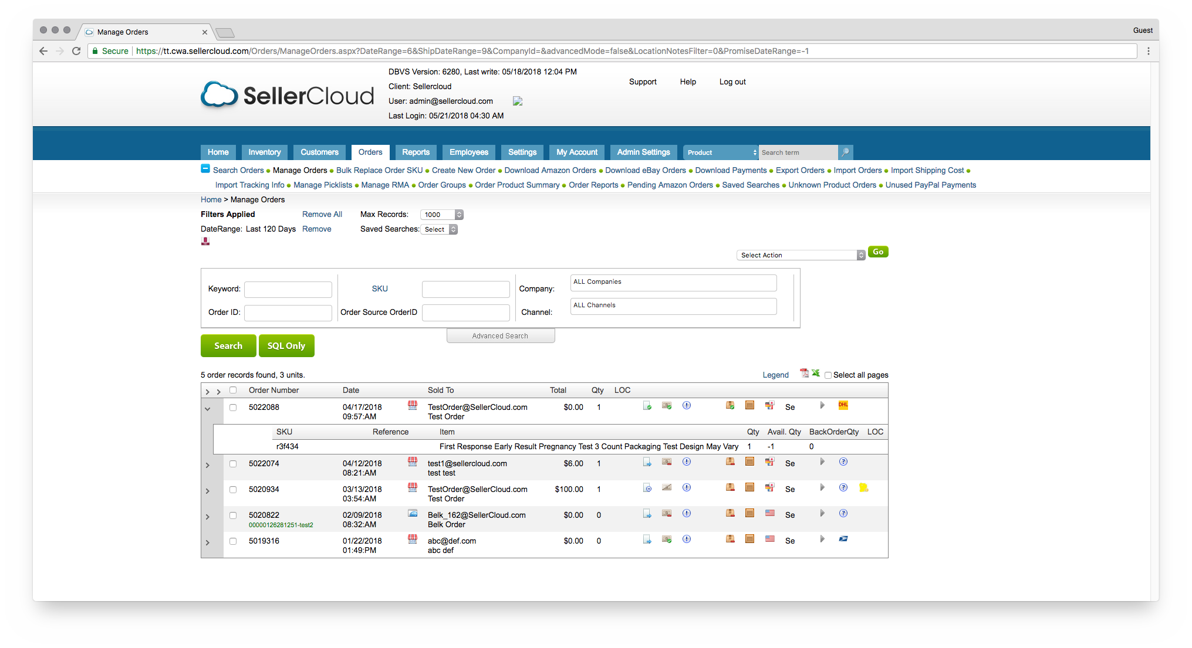Viewport: 1192px width, 648px height.
Task: Click the order status document icon for order 5022088
Action: click(647, 405)
